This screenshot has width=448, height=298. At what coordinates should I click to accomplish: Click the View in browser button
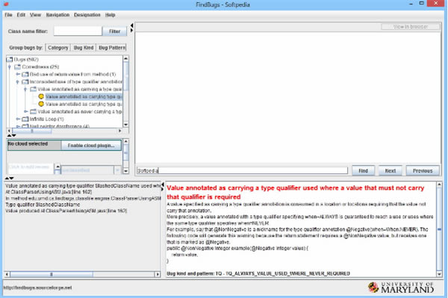(410, 27)
